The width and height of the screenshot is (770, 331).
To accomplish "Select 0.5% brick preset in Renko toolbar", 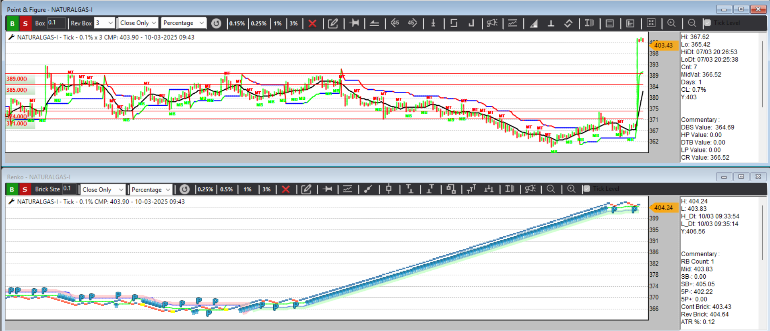I will [226, 189].
